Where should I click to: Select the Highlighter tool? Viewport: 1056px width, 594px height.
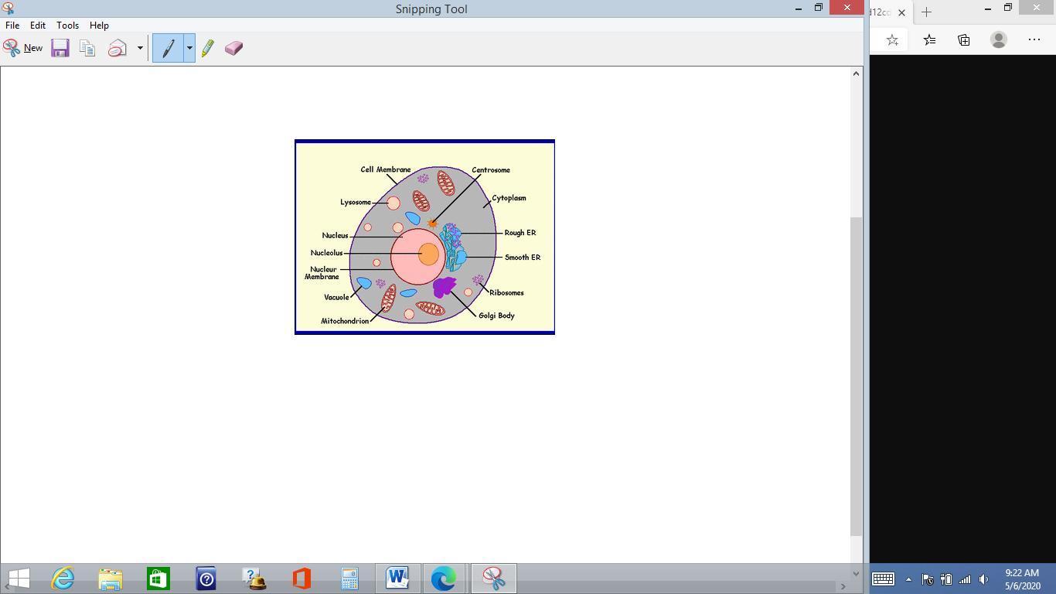tap(208, 48)
